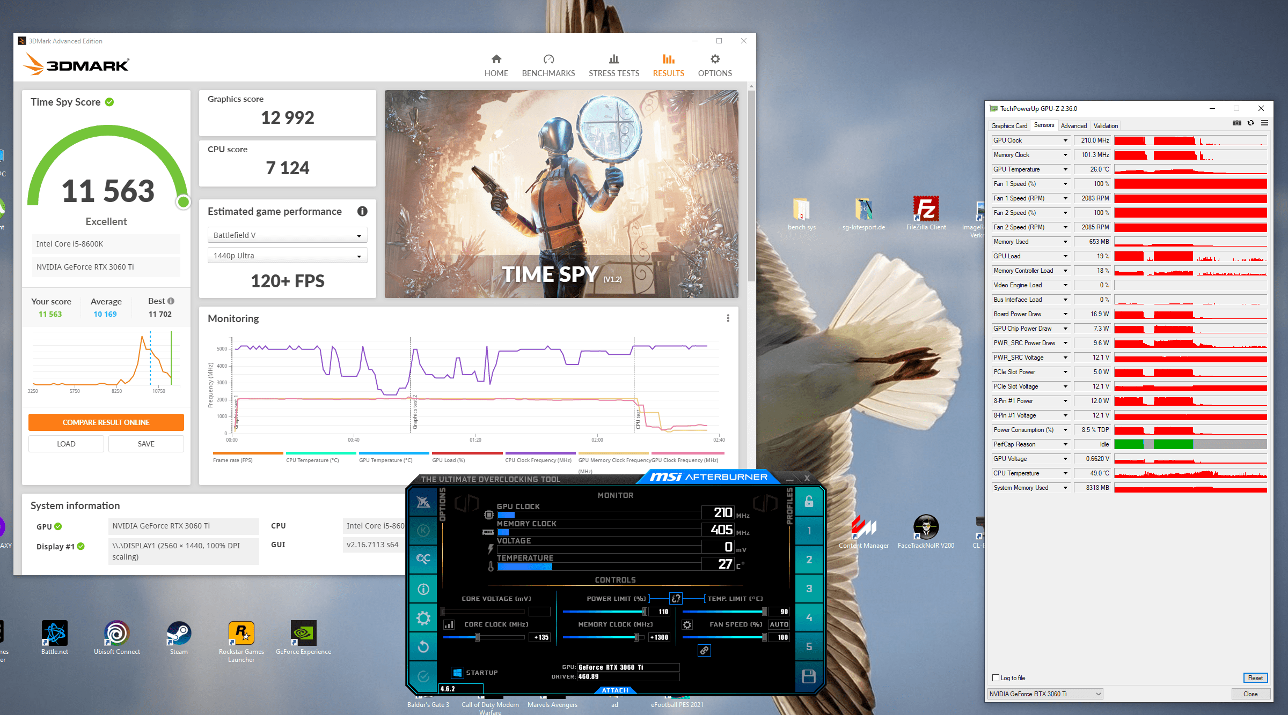Toggle the Afterburner Windows startup button

(x=457, y=673)
